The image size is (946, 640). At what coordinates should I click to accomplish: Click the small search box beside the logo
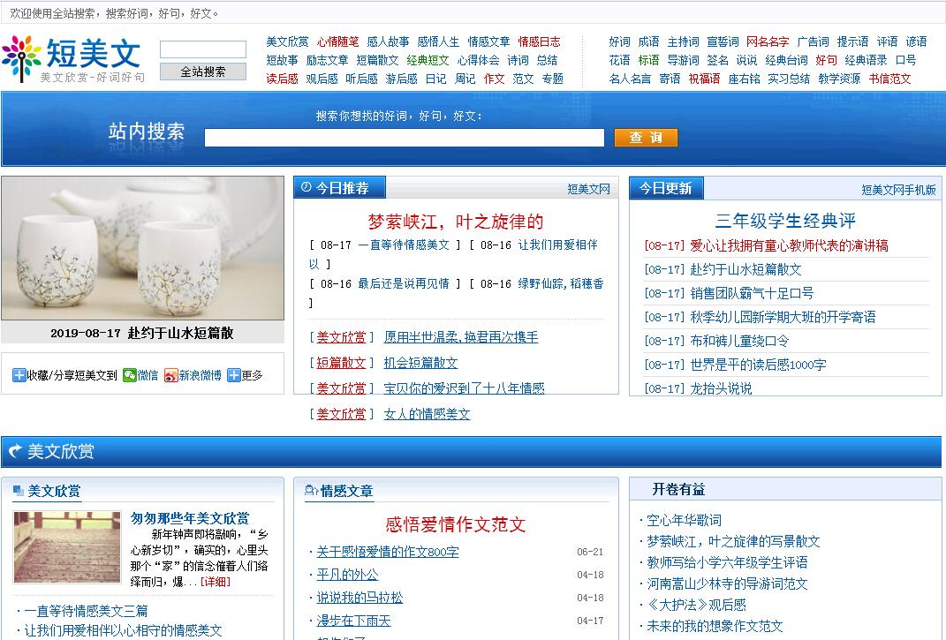[x=202, y=49]
